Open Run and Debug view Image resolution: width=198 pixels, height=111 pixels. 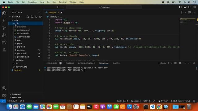pos(4,35)
